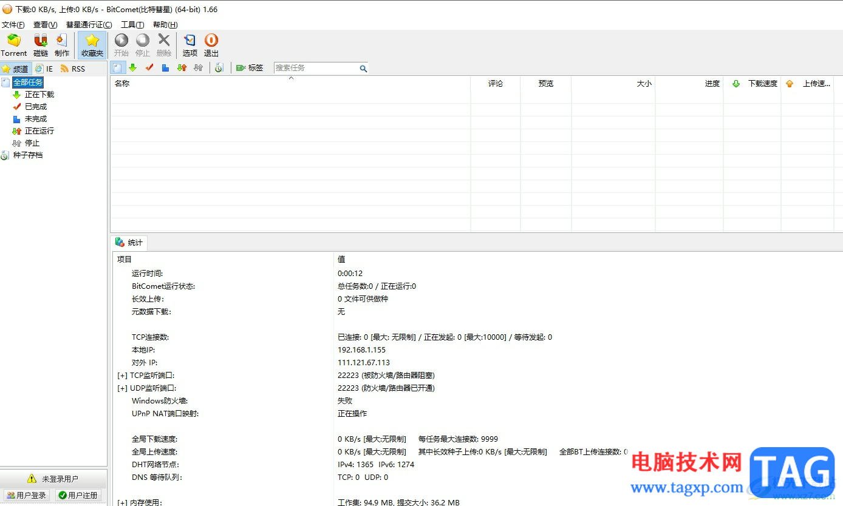Exit BitComet with 退出 button
The image size is (843, 506).
211,46
